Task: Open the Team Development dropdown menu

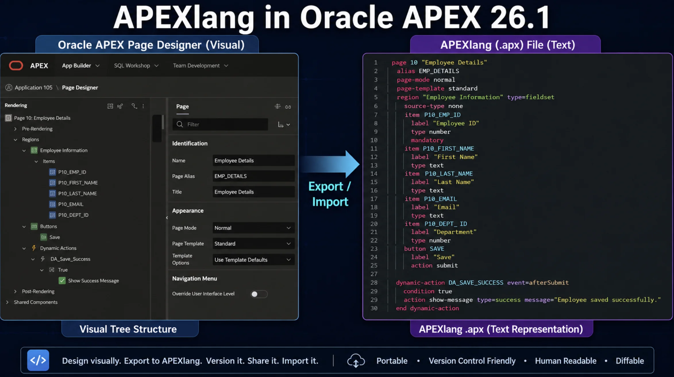Action: pyautogui.click(x=201, y=66)
